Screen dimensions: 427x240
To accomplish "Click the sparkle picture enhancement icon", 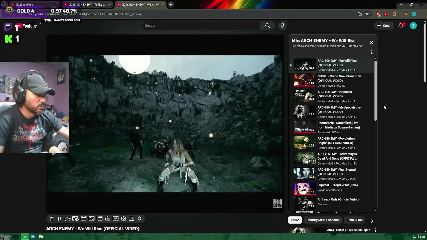I will (116, 219).
